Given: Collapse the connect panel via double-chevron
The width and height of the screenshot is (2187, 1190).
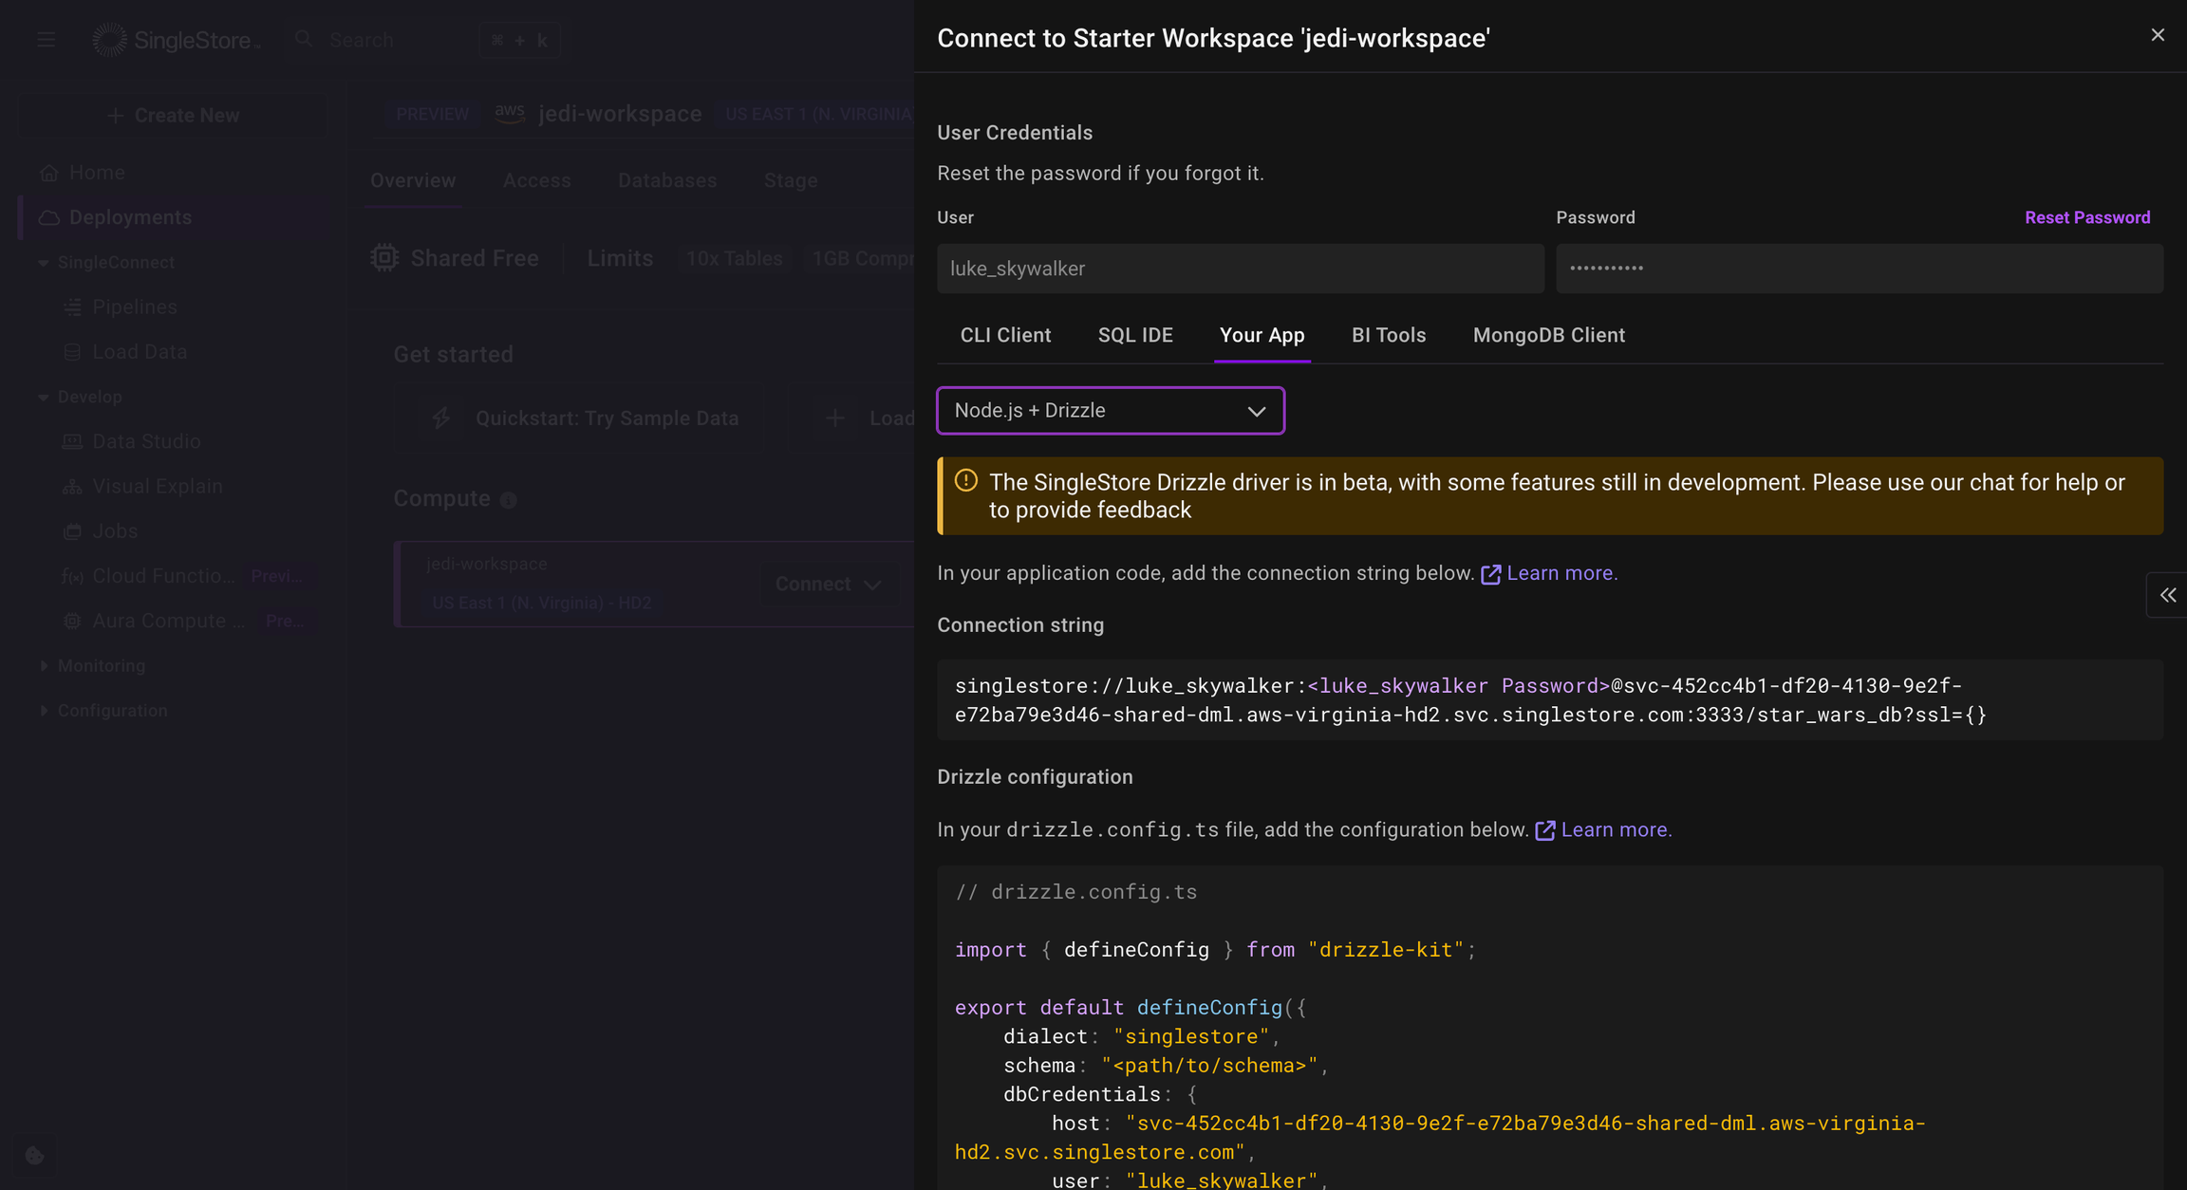Looking at the screenshot, I should click(2169, 595).
